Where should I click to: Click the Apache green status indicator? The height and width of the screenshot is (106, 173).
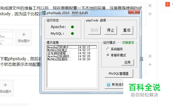point(72,27)
